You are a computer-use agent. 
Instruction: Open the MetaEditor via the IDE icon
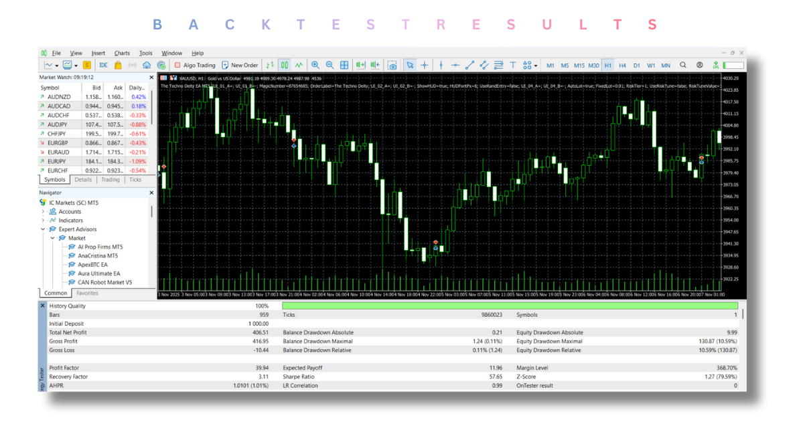coord(102,65)
